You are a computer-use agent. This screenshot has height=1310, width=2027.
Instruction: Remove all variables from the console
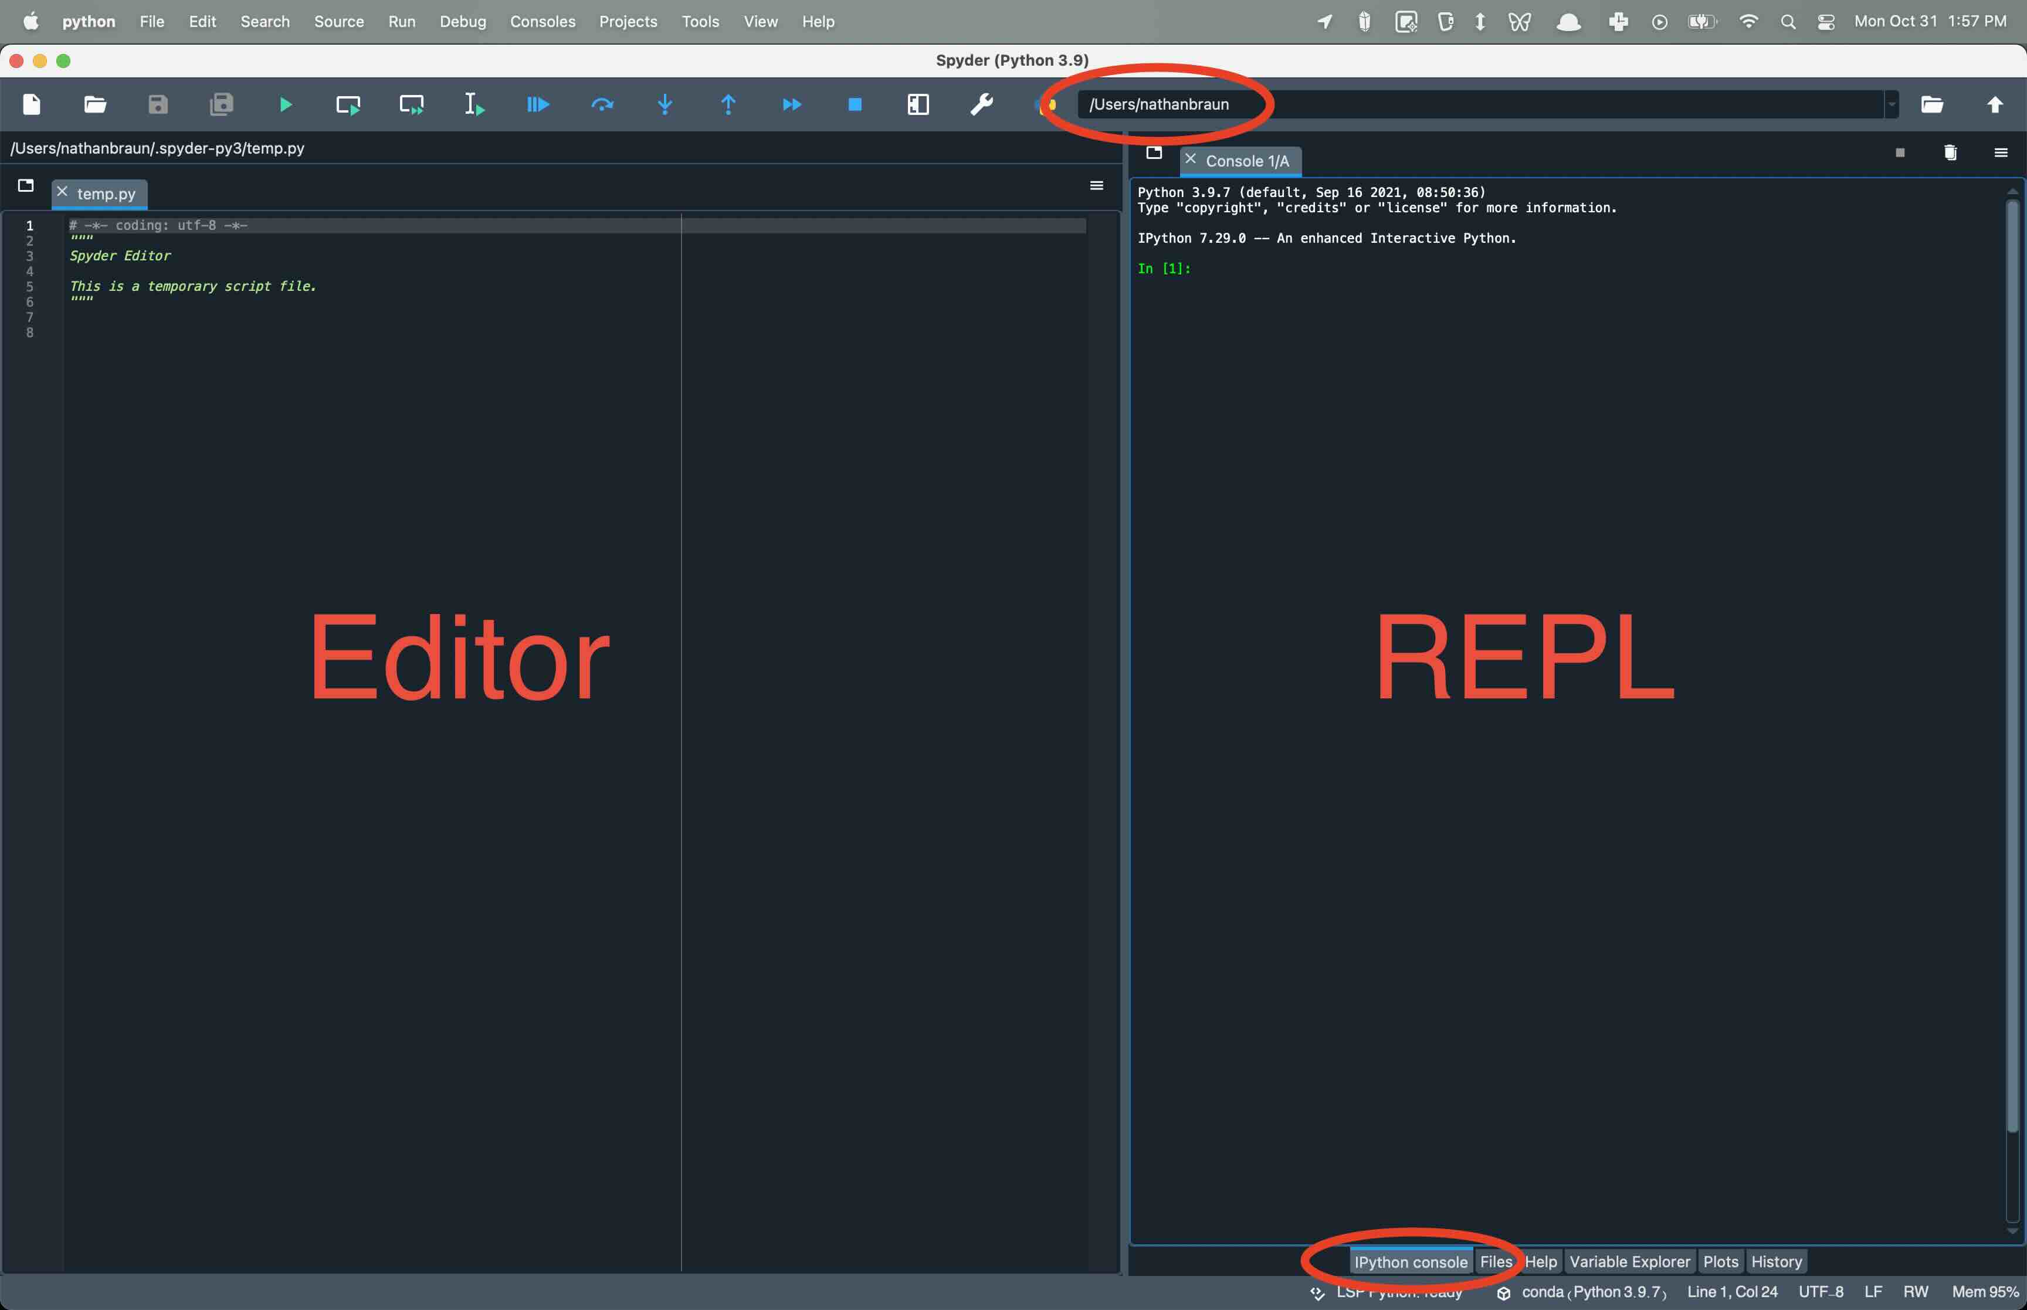tap(1950, 152)
